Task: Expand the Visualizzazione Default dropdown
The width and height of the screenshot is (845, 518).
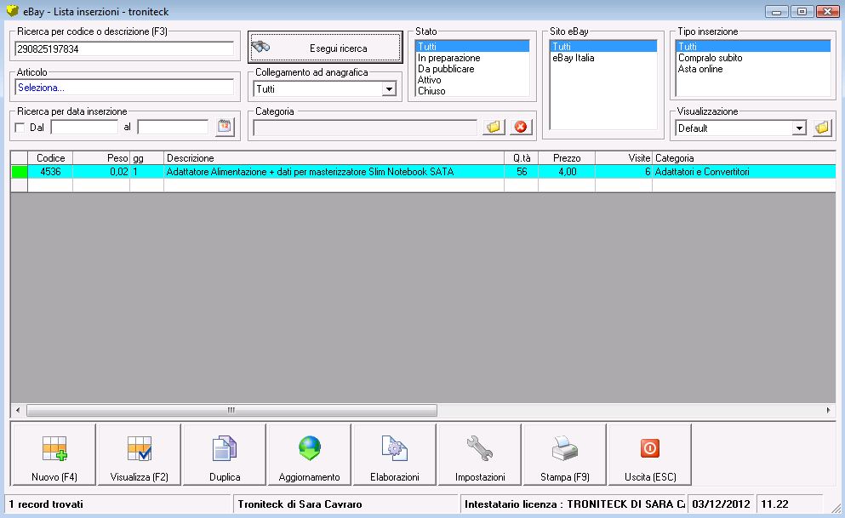Action: tap(799, 128)
